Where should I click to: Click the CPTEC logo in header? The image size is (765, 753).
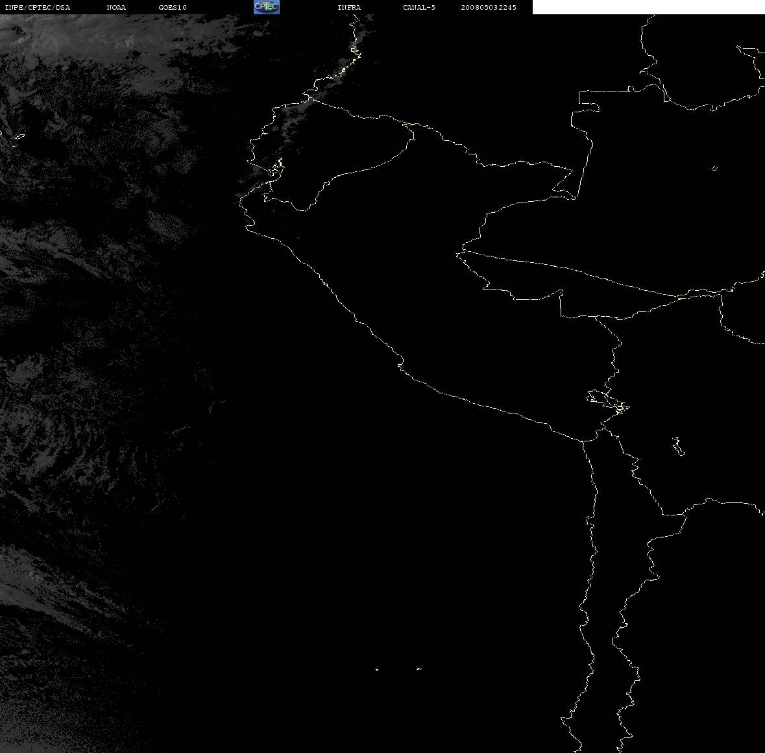tap(267, 7)
